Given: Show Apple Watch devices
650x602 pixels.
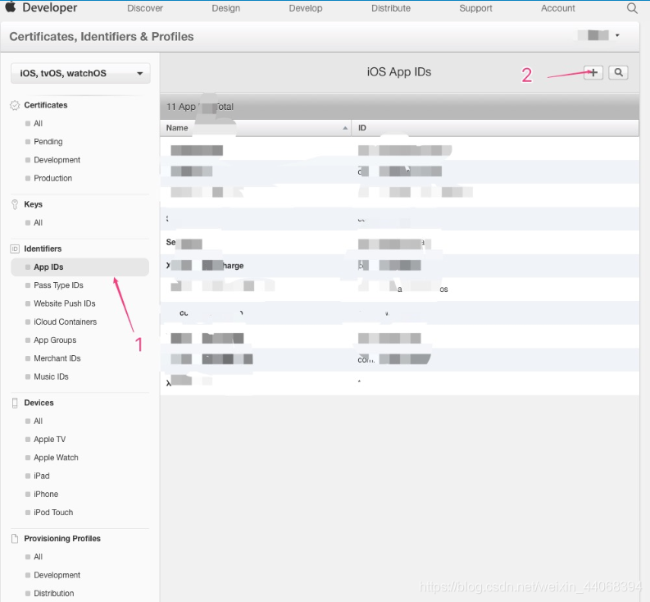Looking at the screenshot, I should pyautogui.click(x=56, y=458).
